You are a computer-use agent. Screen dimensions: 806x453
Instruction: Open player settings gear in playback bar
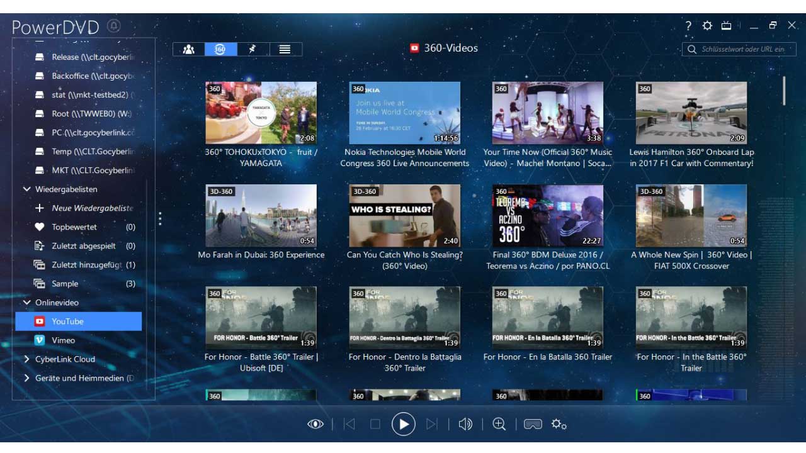coord(559,424)
